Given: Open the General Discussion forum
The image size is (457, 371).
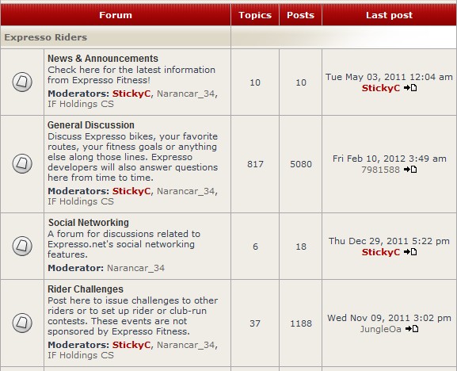Looking at the screenshot, I should [91, 125].
